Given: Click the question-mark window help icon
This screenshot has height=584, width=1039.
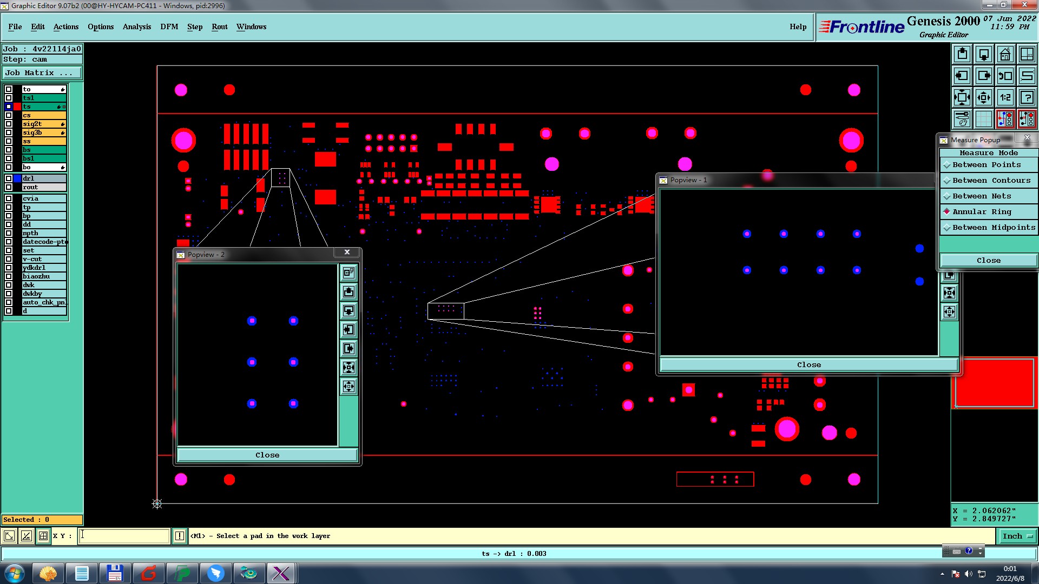Looking at the screenshot, I should click(x=1027, y=97).
